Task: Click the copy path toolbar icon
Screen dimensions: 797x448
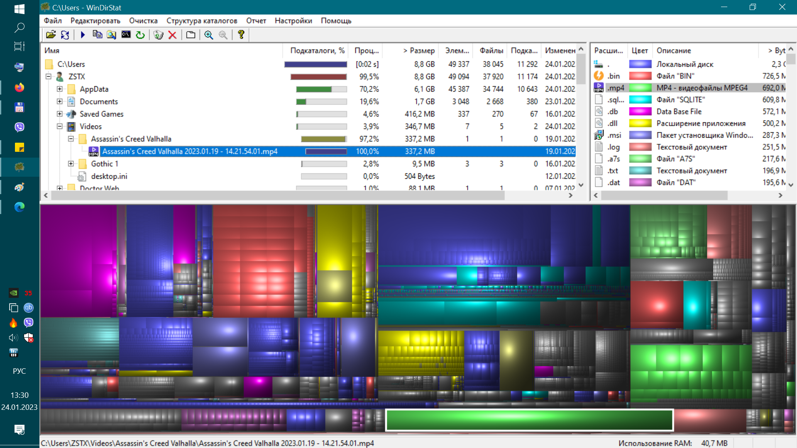Action: (97, 35)
